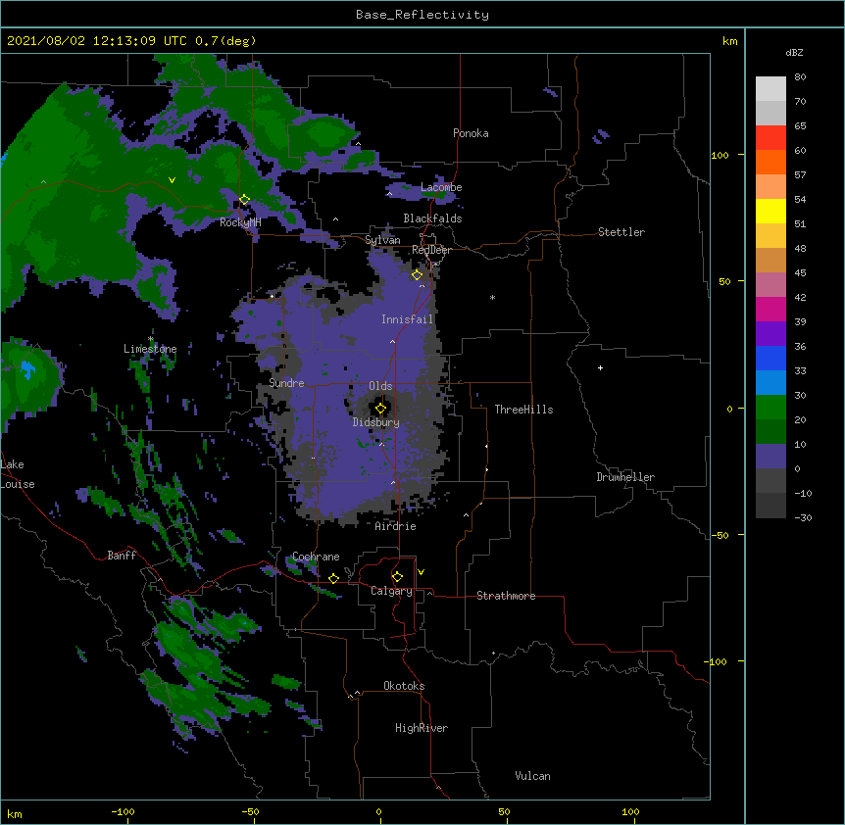Viewport: 845px width, 825px height.
Task: Click the km unit label at top right
Action: pyautogui.click(x=729, y=41)
